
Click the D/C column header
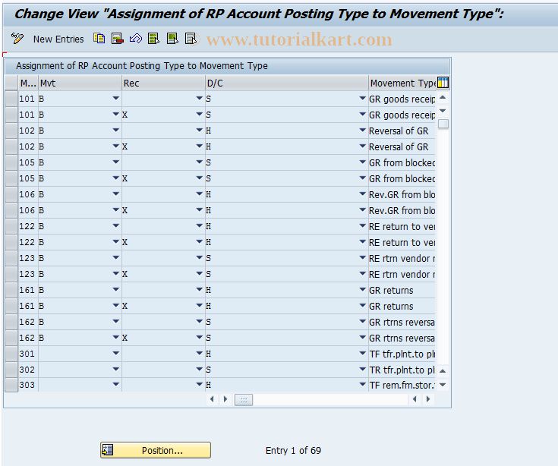tap(287, 83)
